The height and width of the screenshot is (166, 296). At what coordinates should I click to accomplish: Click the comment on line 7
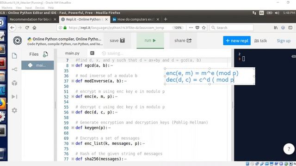(138, 60)
